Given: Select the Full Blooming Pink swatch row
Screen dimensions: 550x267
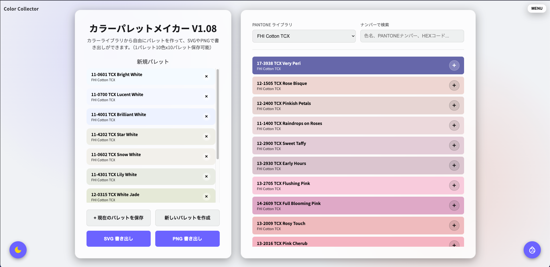Looking at the screenshot, I should pyautogui.click(x=358, y=206).
